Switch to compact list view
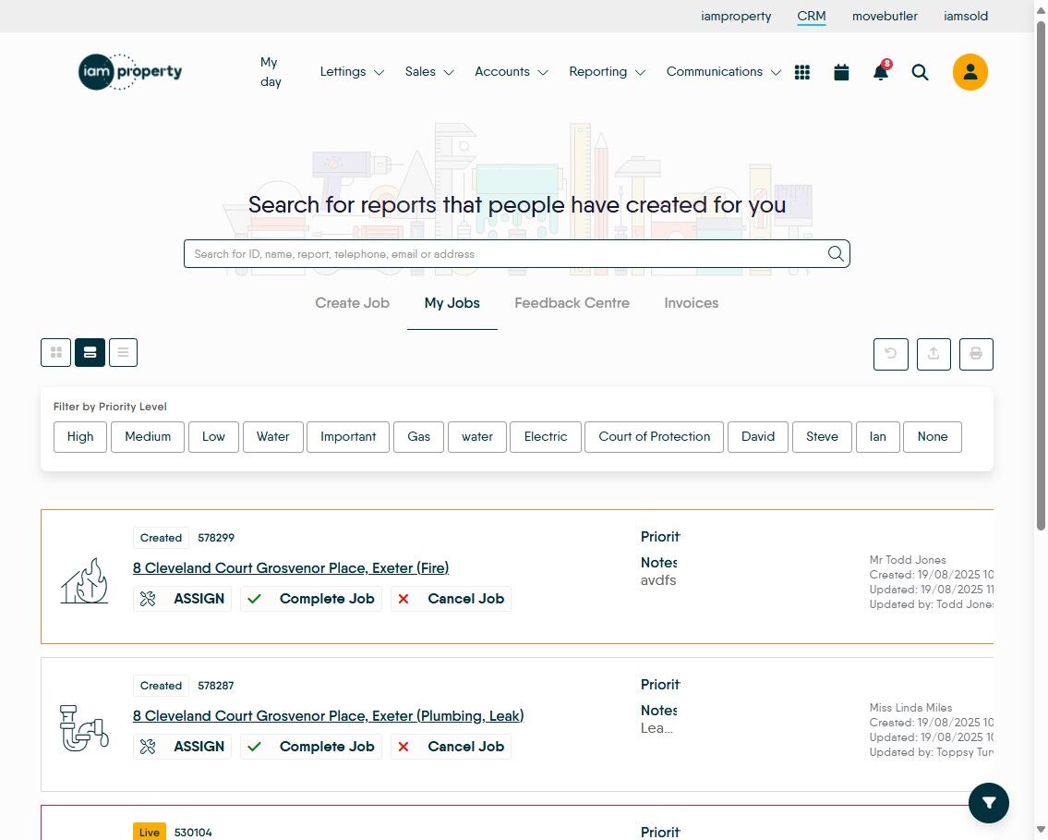The image size is (1048, 840). click(x=123, y=352)
